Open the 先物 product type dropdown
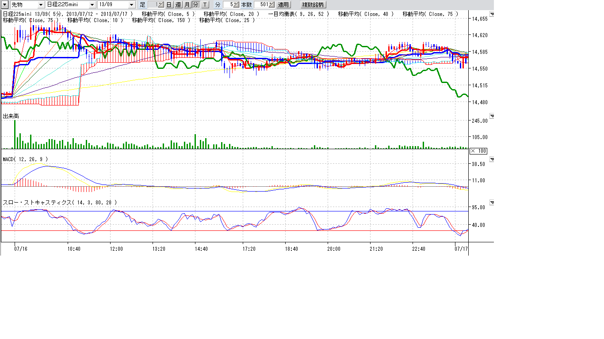The width and height of the screenshot is (604, 339). pos(41,4)
